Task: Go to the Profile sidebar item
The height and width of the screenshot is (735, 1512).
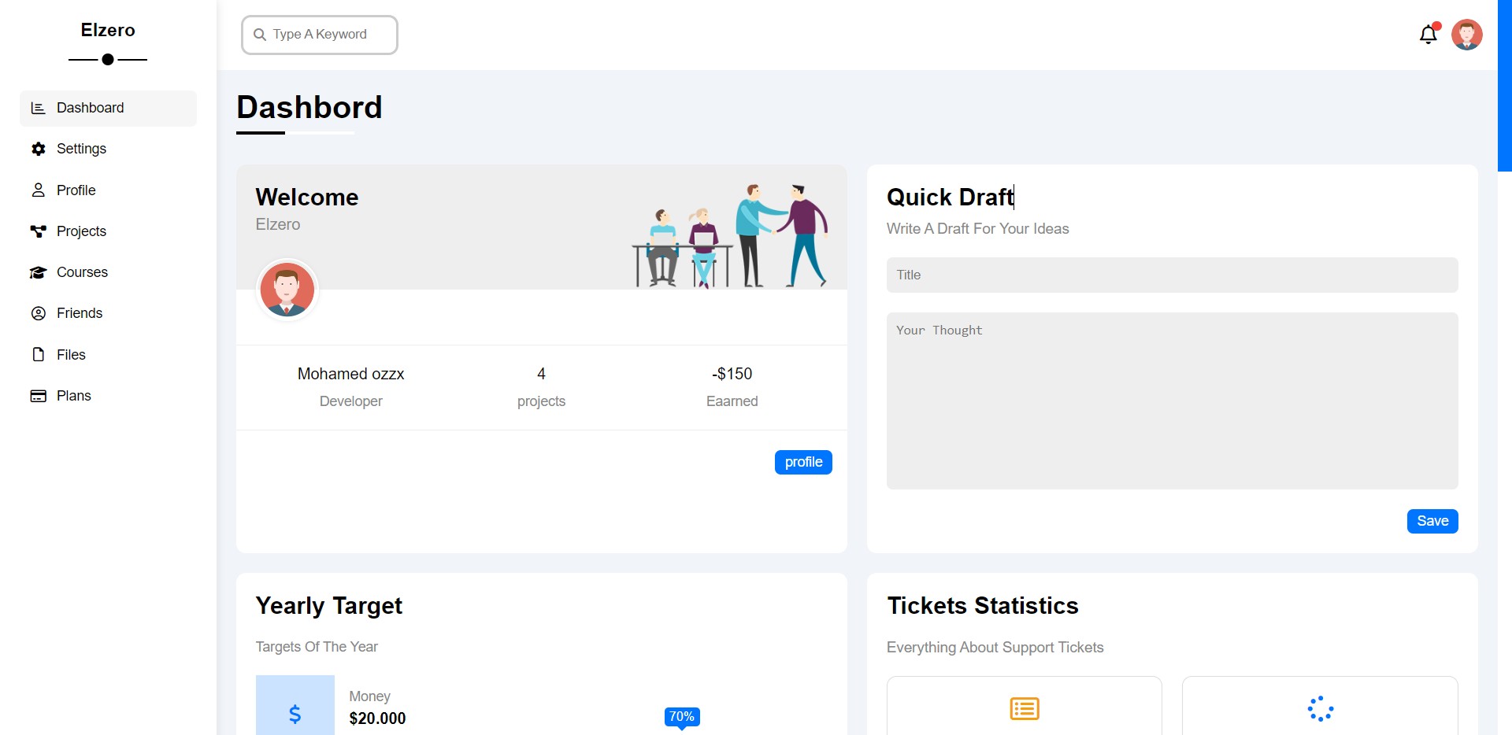Action: (x=76, y=190)
